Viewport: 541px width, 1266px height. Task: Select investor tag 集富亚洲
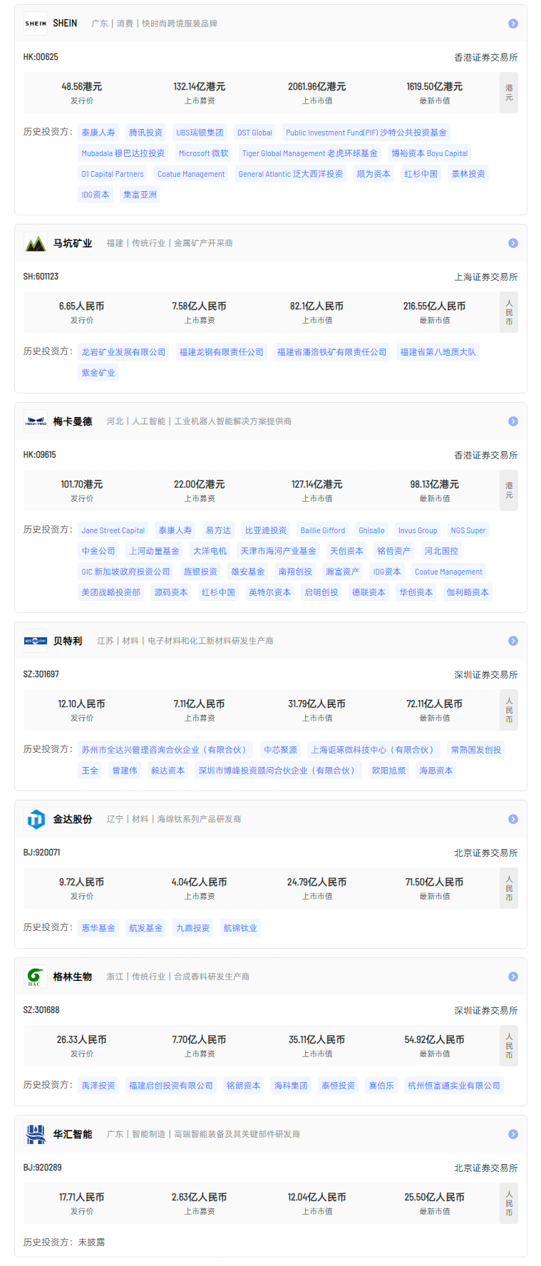[x=140, y=195]
